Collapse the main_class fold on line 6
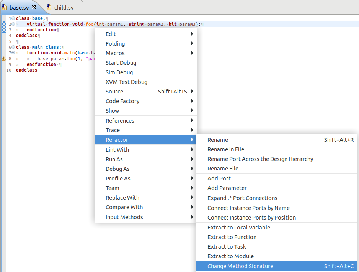 [x=13, y=47]
